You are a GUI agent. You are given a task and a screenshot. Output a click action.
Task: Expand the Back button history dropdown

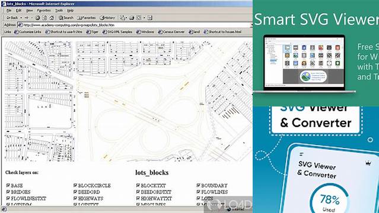(x=21, y=18)
